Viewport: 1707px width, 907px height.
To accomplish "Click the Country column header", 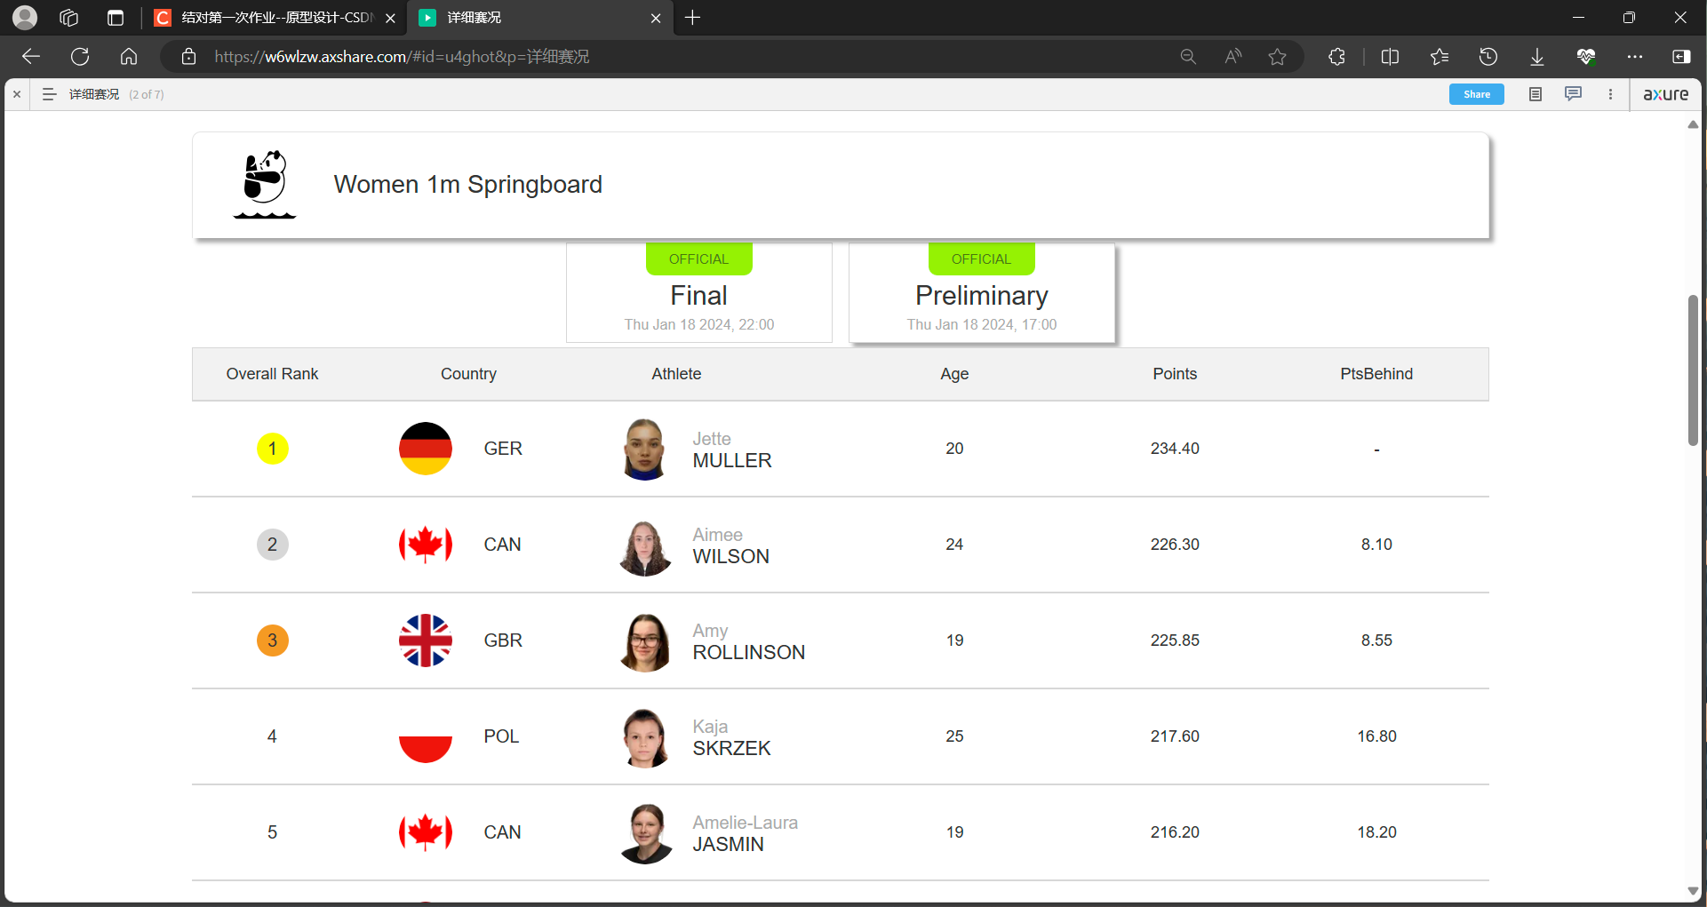I will [x=468, y=374].
